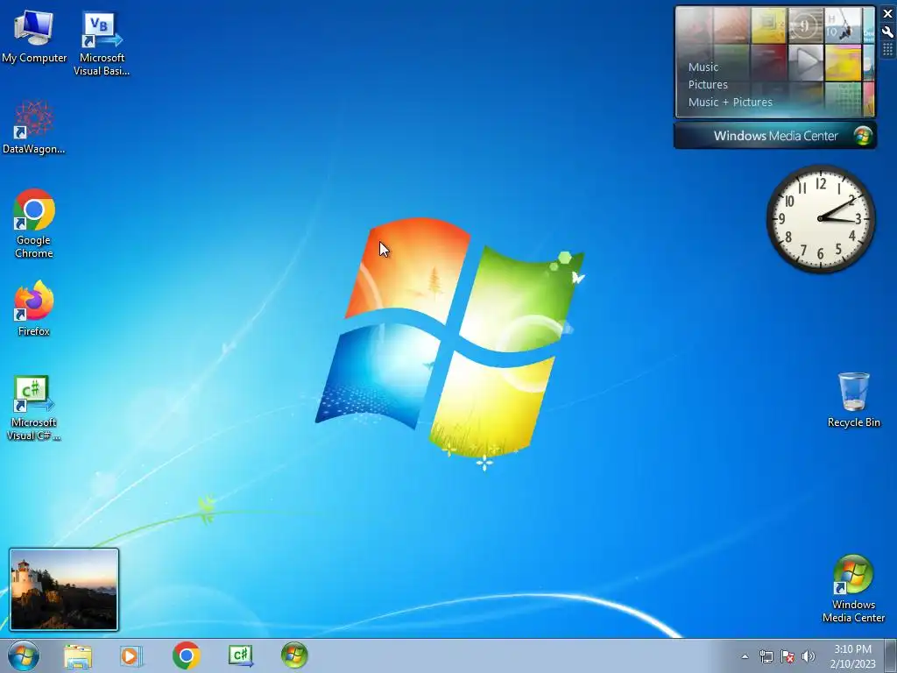The image size is (897, 673).
Task: Open Visual C# from the taskbar
Action: 240,655
